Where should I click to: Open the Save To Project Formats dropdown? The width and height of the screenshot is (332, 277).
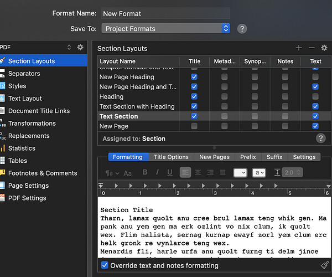(x=165, y=29)
